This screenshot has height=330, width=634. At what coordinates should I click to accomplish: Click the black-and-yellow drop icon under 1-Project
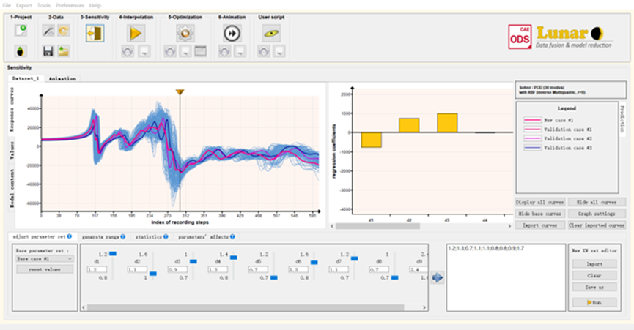coord(21,51)
